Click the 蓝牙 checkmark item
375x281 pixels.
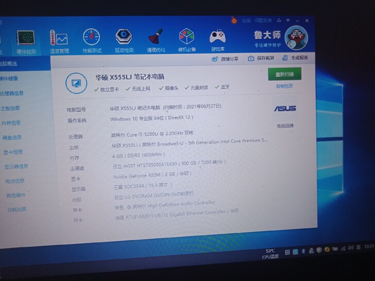click(222, 87)
